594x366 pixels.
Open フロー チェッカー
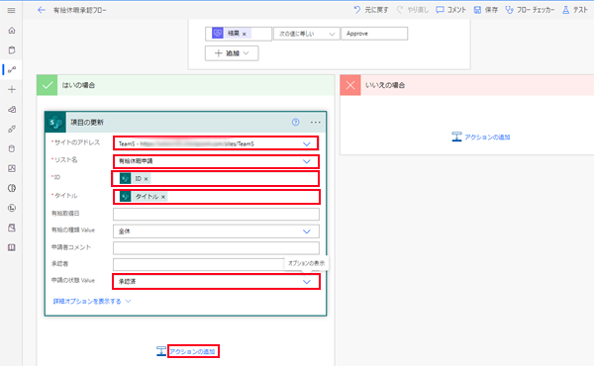[x=530, y=10]
